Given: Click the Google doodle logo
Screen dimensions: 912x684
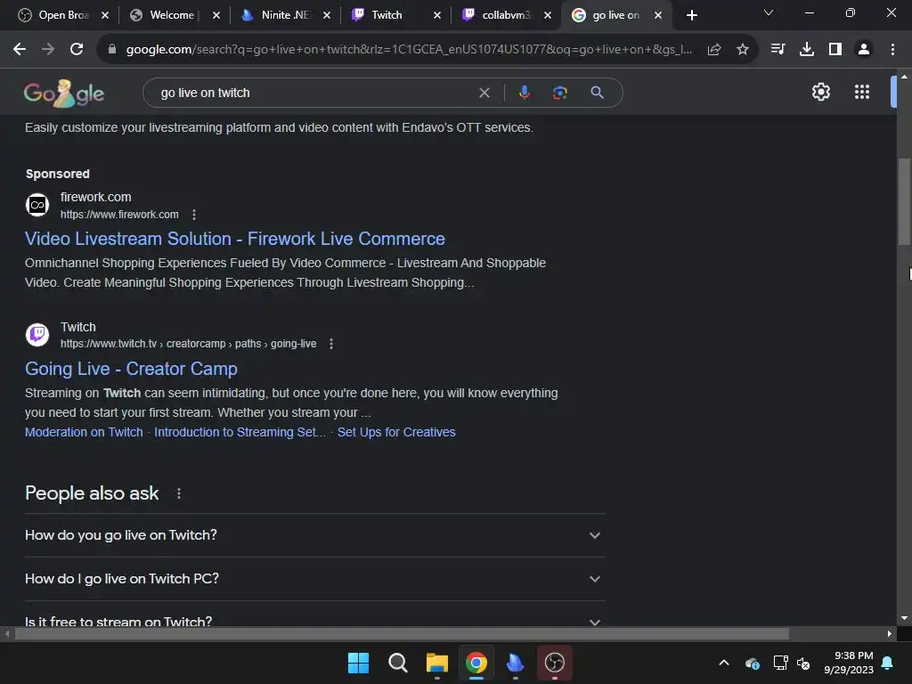Looking at the screenshot, I should pos(64,93).
